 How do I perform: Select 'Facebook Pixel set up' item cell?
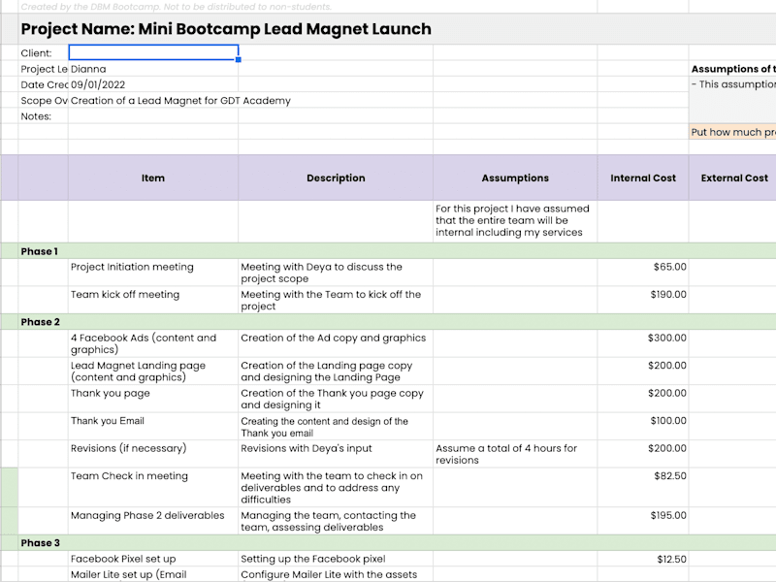(153, 559)
